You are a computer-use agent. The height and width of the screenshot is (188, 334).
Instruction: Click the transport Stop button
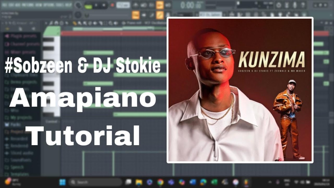point(104,5)
